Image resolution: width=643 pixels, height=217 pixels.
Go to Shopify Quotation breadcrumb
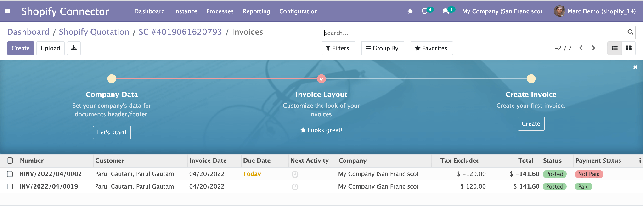pos(94,32)
